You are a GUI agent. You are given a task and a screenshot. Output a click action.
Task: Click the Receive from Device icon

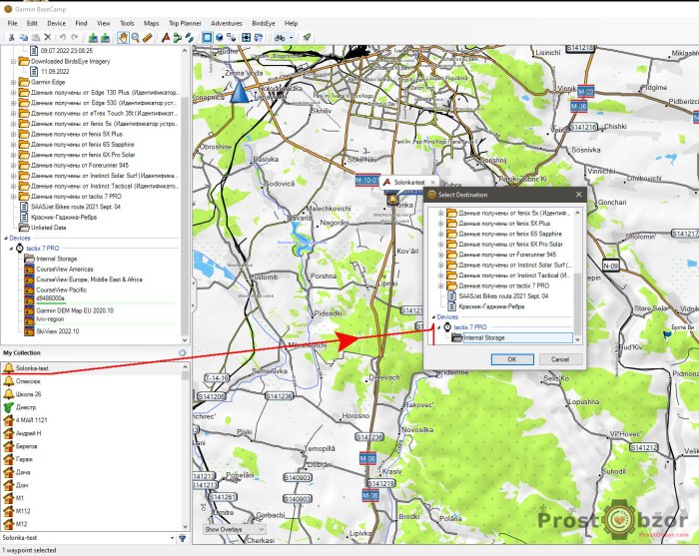coord(105,38)
